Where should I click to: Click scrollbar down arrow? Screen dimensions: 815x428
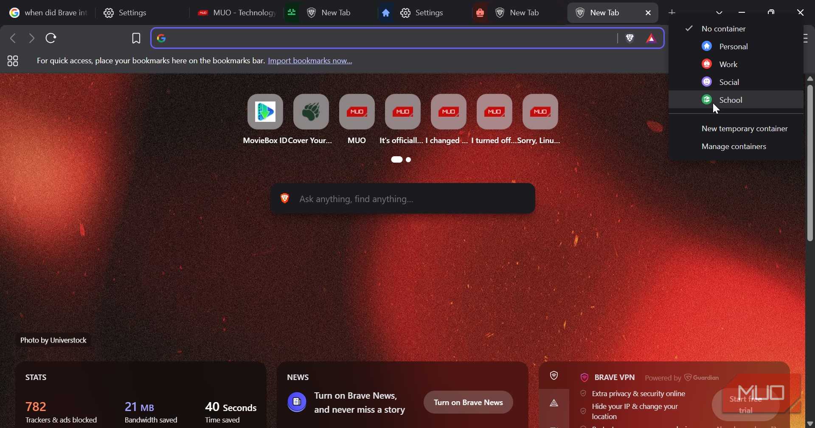click(810, 424)
